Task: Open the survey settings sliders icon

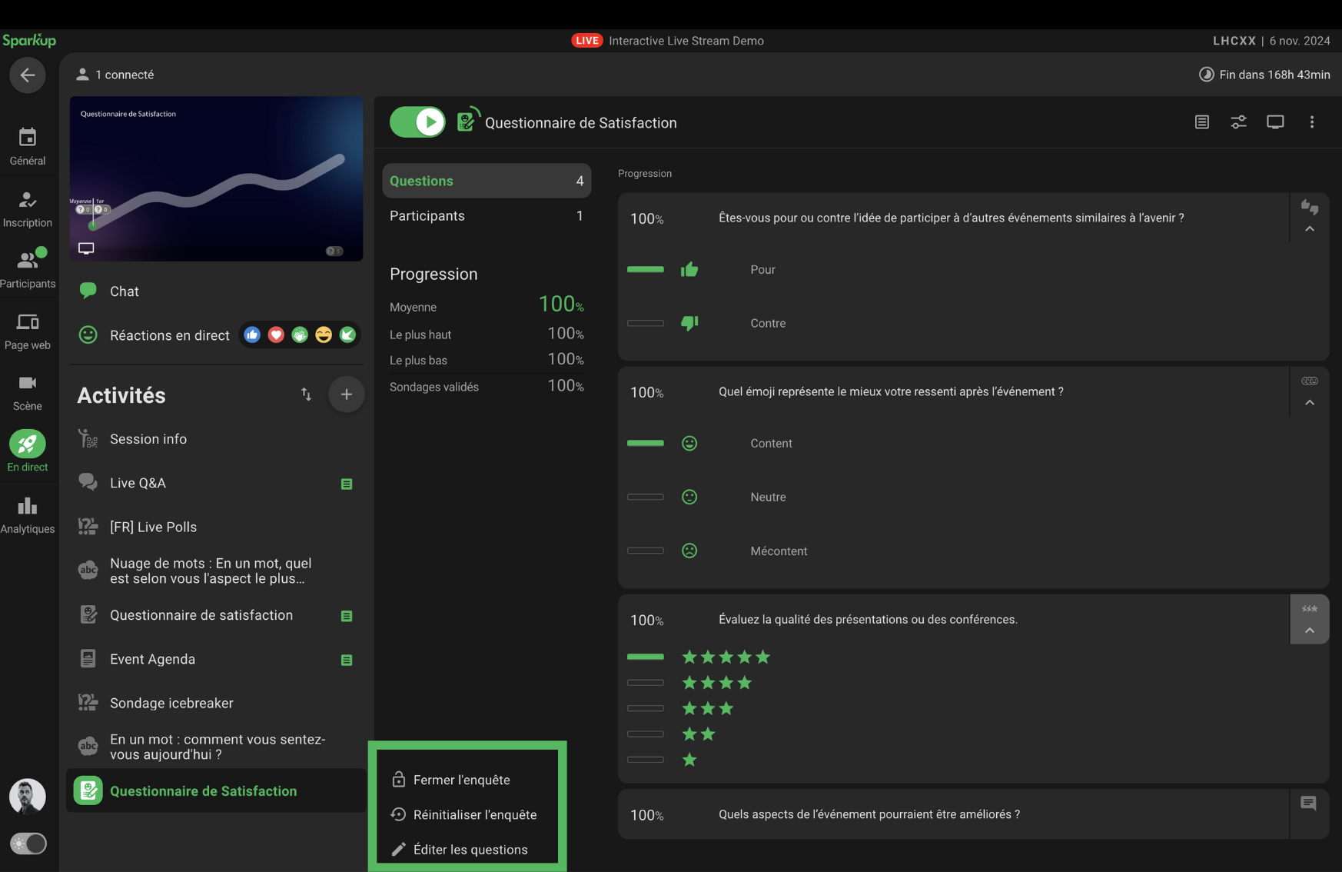Action: (1238, 122)
